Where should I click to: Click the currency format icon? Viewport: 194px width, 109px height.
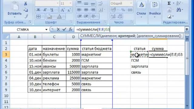pos(113,10)
